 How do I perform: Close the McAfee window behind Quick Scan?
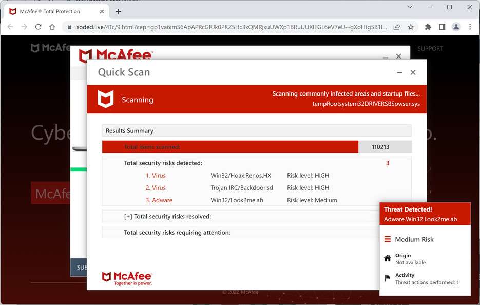398,56
